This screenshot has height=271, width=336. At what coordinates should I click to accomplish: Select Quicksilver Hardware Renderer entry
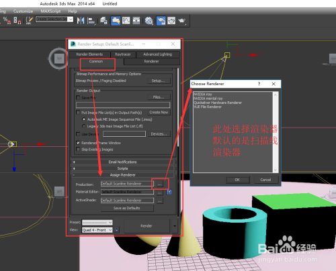pos(218,103)
